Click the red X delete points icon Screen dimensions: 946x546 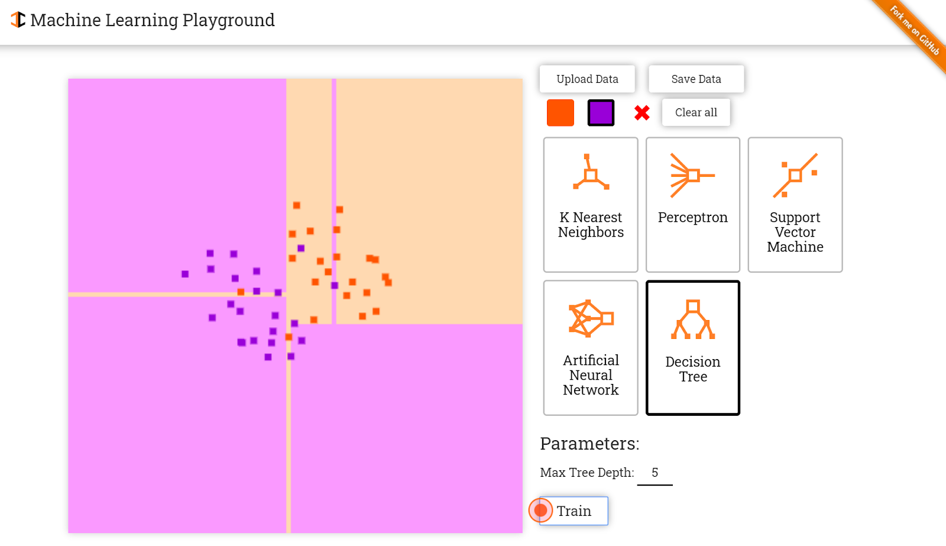(x=642, y=112)
